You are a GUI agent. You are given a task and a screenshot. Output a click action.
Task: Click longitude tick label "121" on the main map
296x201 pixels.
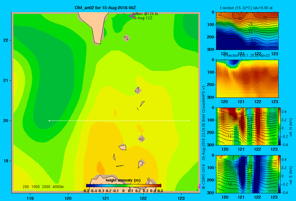tap(106, 198)
